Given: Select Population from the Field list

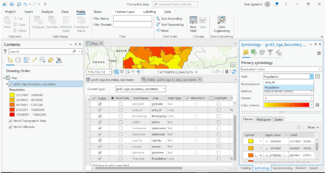Looking at the screenshot, I should 272,87.
